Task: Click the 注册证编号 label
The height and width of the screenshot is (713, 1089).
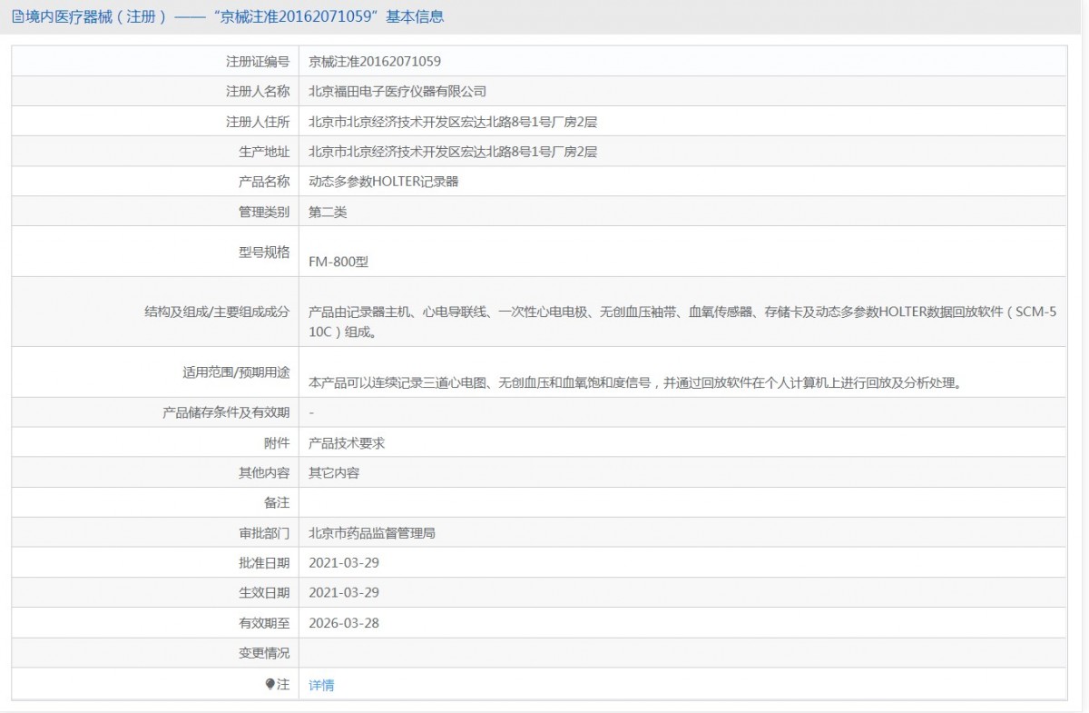Action: (x=258, y=61)
